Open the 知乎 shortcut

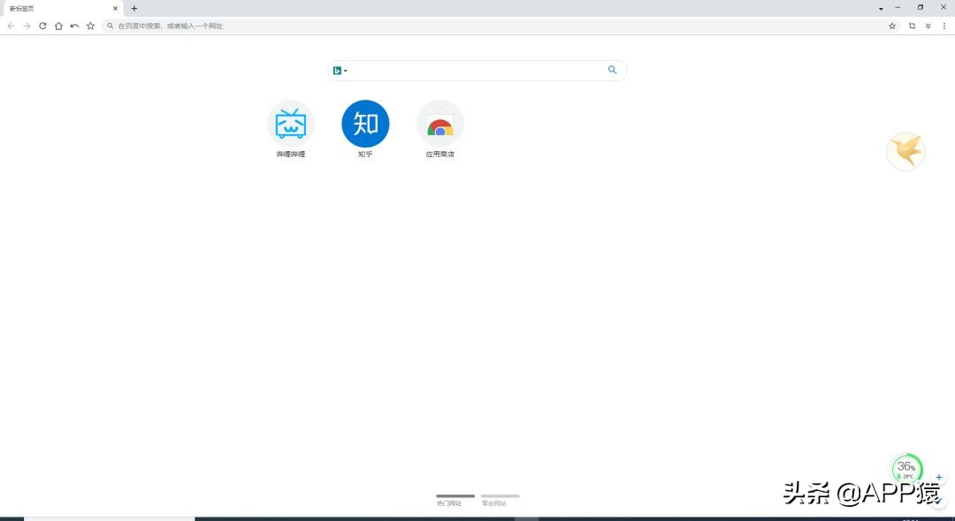(365, 129)
